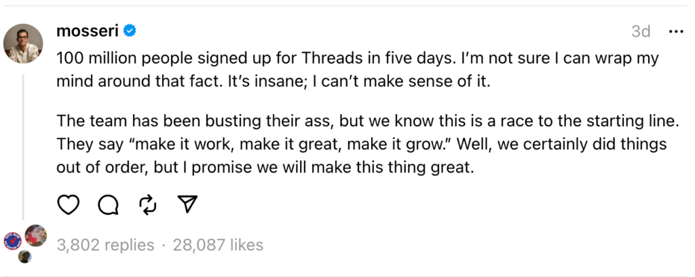695x277 pixels.
Task: Open replies using the comment bubble icon
Action: pos(108,205)
